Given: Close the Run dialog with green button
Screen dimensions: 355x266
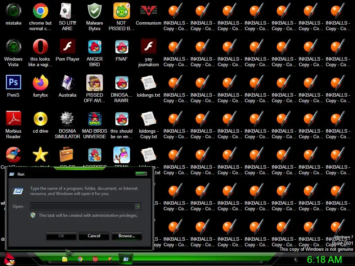Looking at the screenshot, I should [141, 174].
